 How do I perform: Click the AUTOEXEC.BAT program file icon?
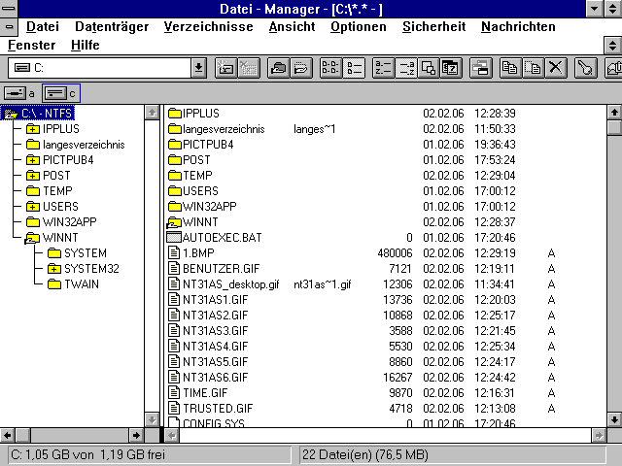pos(174,237)
